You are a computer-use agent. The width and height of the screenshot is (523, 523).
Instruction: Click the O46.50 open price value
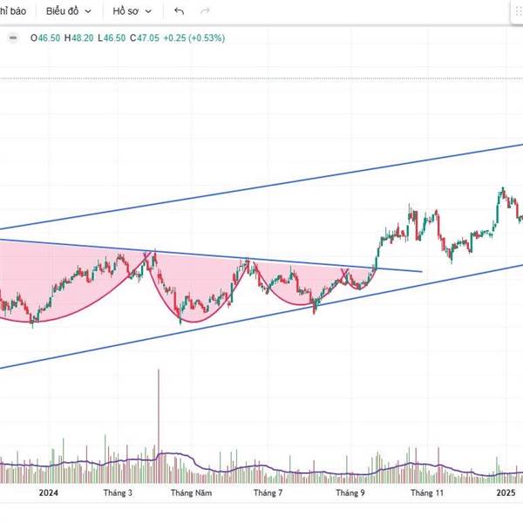tap(45, 38)
